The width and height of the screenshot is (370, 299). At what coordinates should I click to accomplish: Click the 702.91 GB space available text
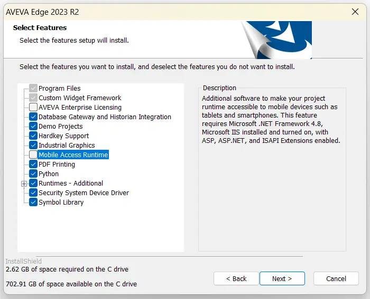pyautogui.click(x=71, y=284)
